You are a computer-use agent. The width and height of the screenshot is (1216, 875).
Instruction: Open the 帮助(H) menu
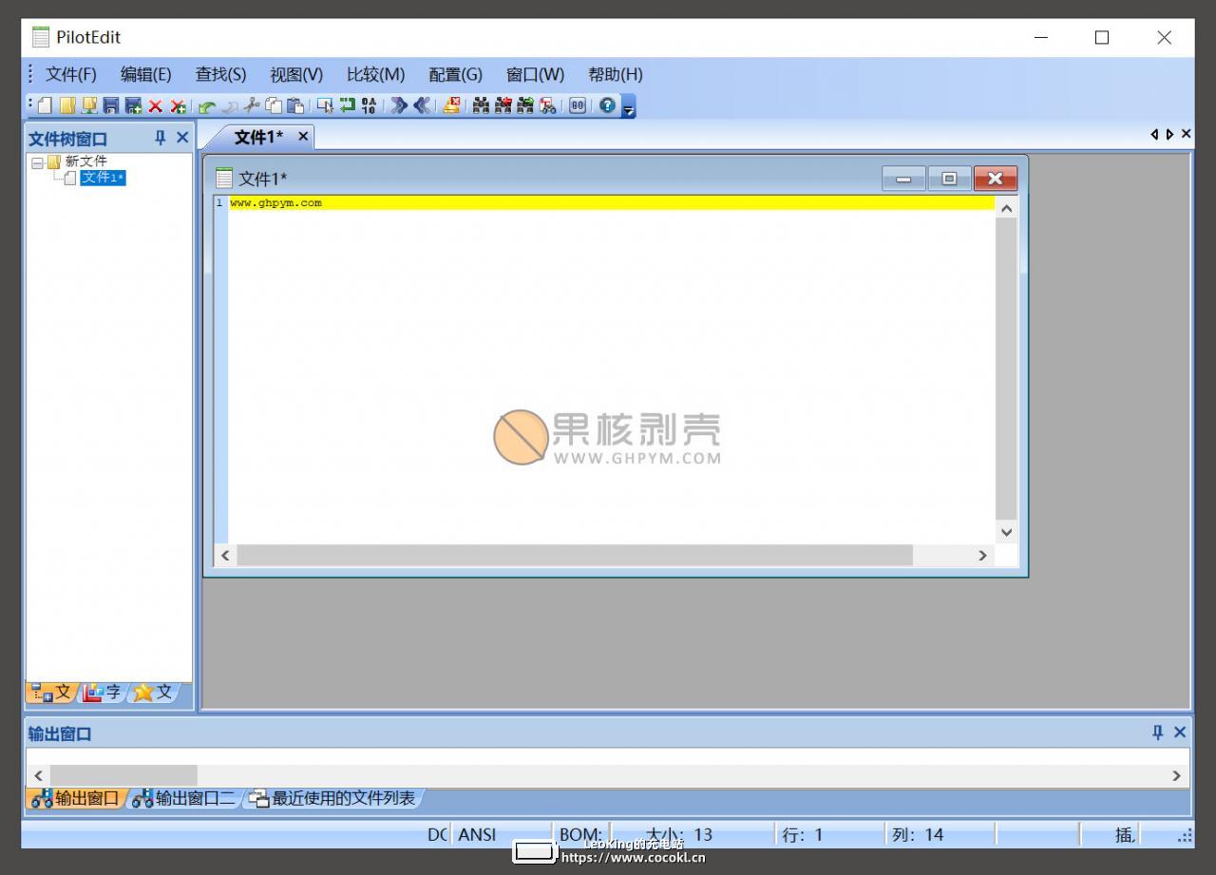click(x=616, y=74)
